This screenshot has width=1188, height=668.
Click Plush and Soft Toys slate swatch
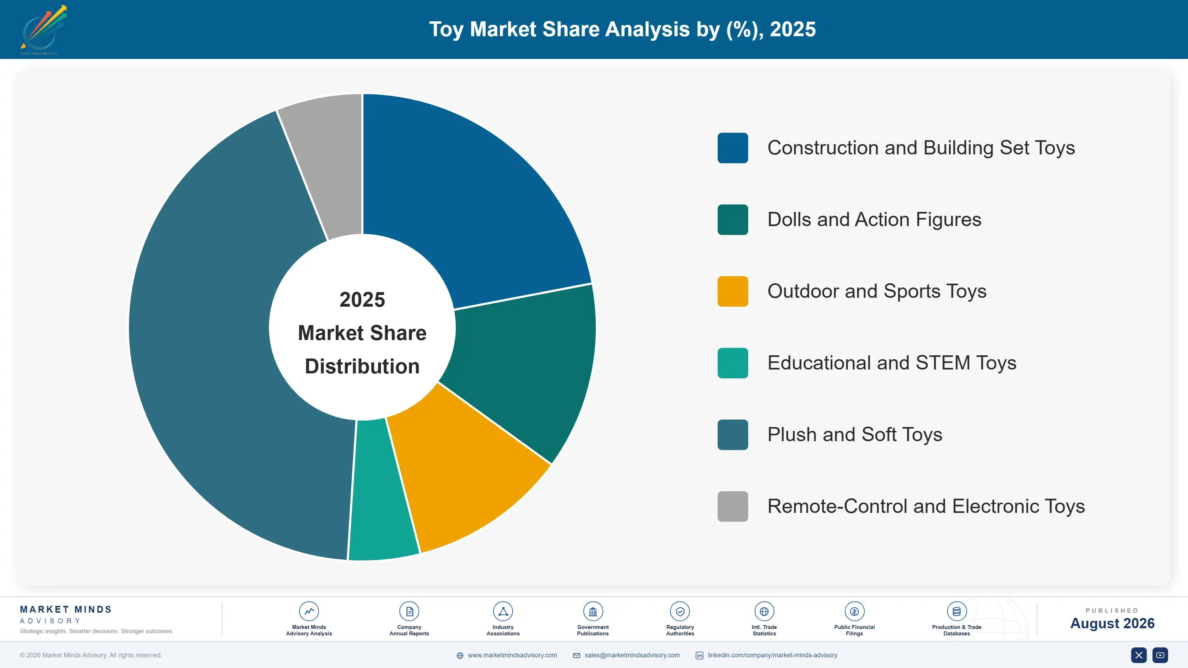(733, 435)
